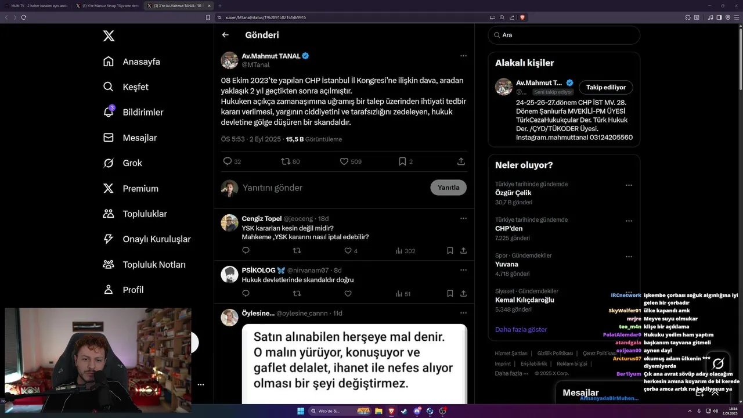Bookmark Cengiz Topel's comment
Screen dimensions: 743x418
tap(450, 251)
